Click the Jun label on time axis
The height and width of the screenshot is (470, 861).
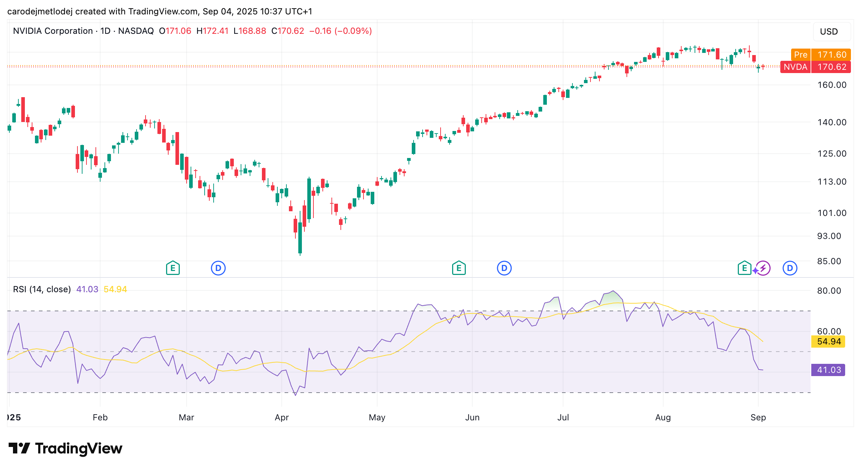472,417
